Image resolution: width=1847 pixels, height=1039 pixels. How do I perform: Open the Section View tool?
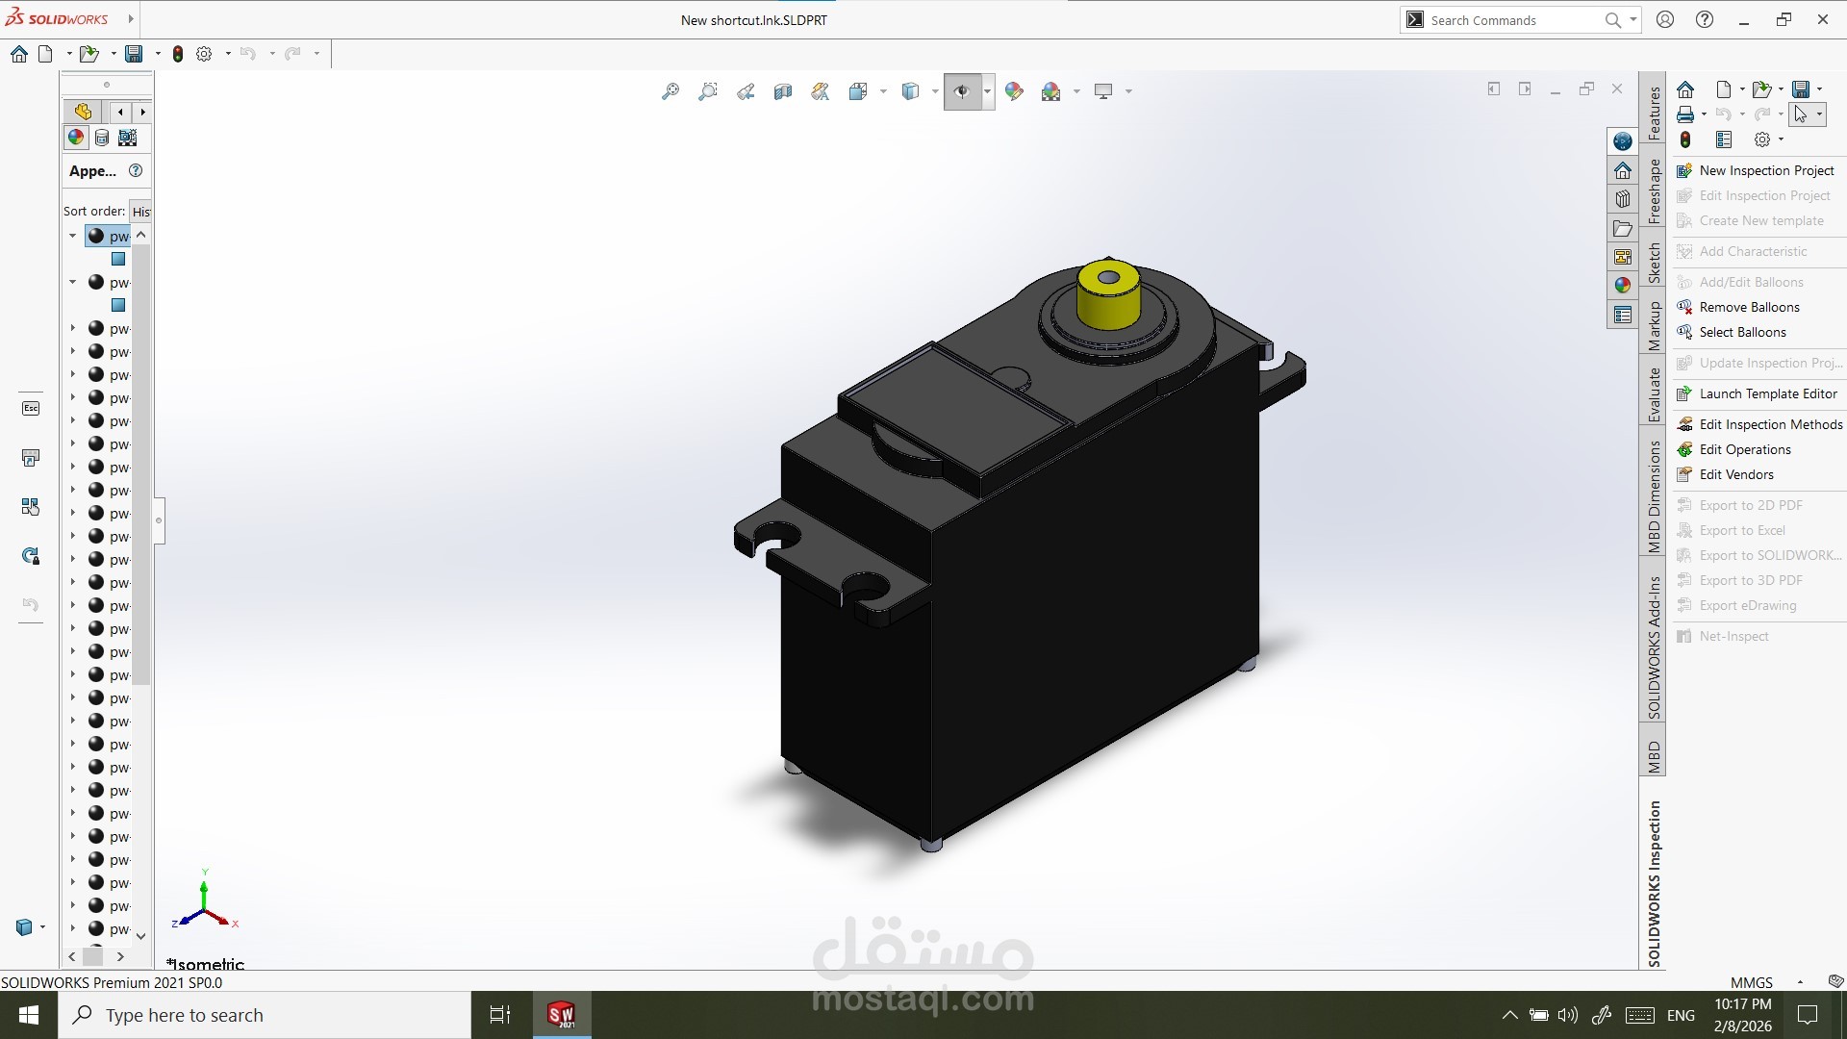[783, 90]
